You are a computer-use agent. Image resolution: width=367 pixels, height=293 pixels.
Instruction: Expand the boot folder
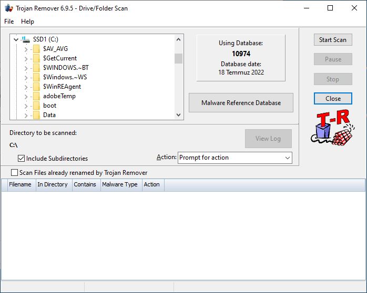pos(26,106)
